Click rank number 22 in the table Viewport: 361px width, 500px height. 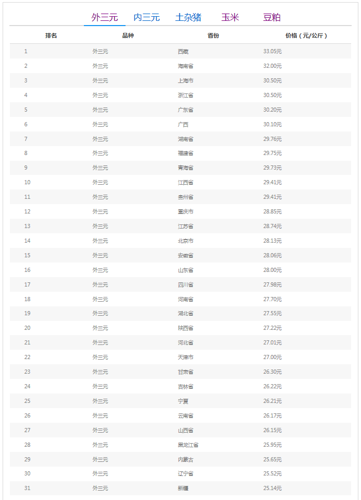click(x=27, y=358)
